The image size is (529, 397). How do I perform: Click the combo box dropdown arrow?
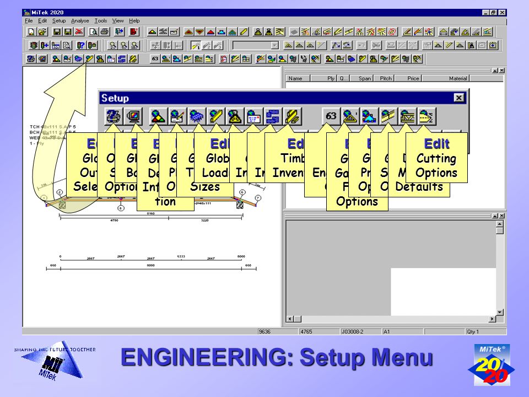pyautogui.click(x=274, y=45)
